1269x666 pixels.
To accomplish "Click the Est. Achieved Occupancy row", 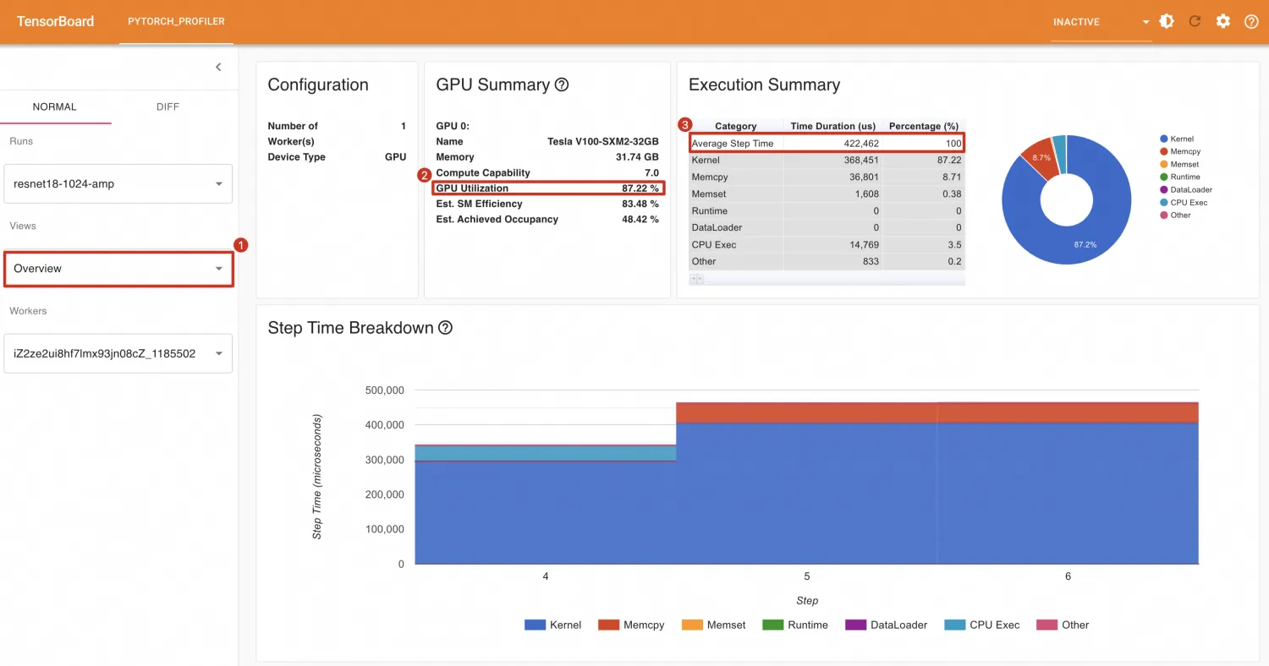I will (547, 219).
